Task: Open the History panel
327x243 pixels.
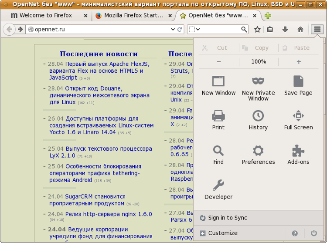Action: tap(258, 120)
